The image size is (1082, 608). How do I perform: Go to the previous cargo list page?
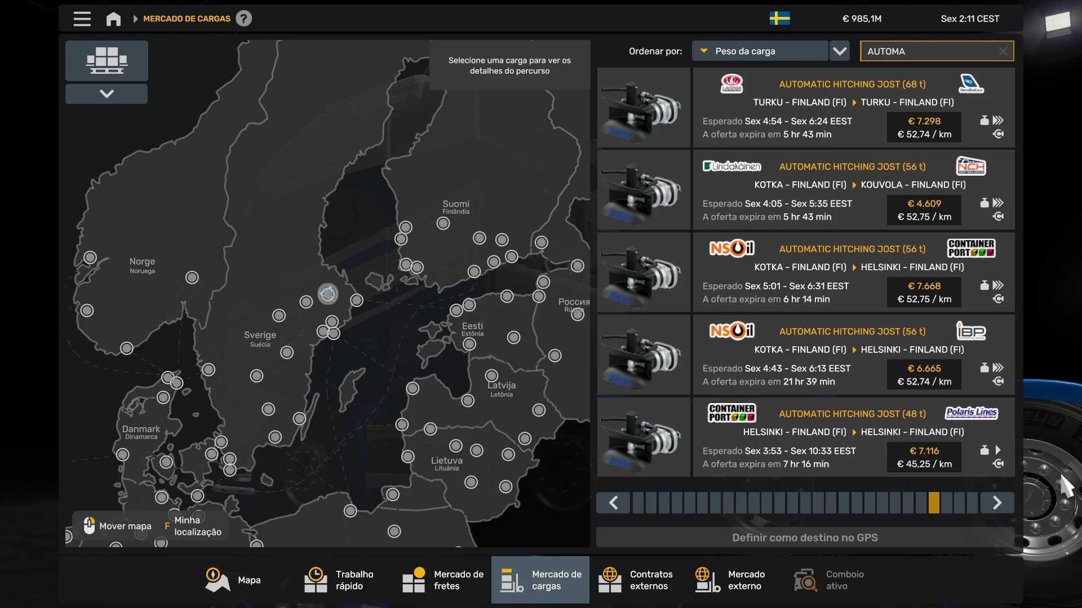(613, 503)
